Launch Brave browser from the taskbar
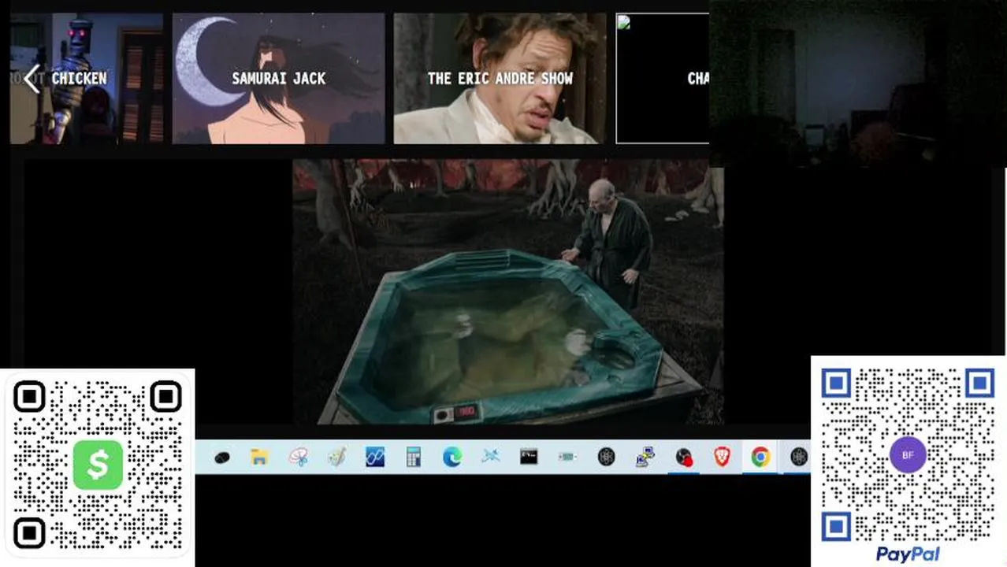The image size is (1007, 567). pyautogui.click(x=722, y=457)
